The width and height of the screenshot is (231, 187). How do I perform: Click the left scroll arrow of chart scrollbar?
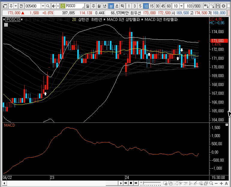[4, 183]
